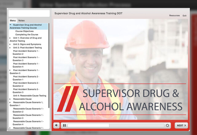
Task: Switch to the Notes tab
Action: pos(21,21)
